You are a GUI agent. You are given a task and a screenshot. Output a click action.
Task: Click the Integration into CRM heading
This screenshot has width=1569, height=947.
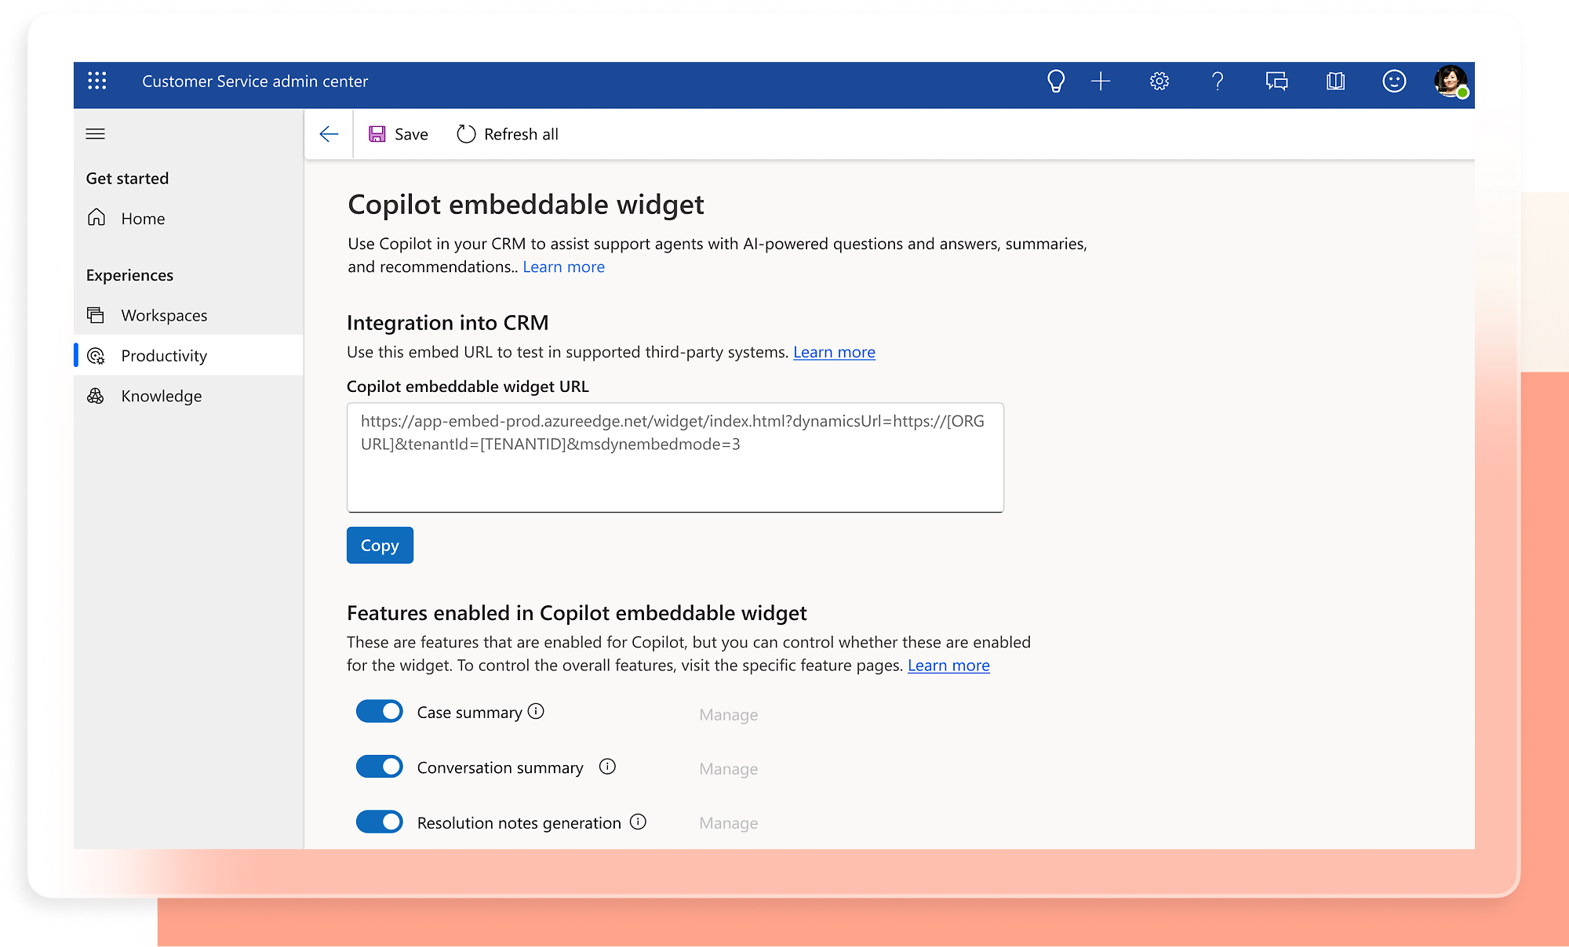coord(447,322)
